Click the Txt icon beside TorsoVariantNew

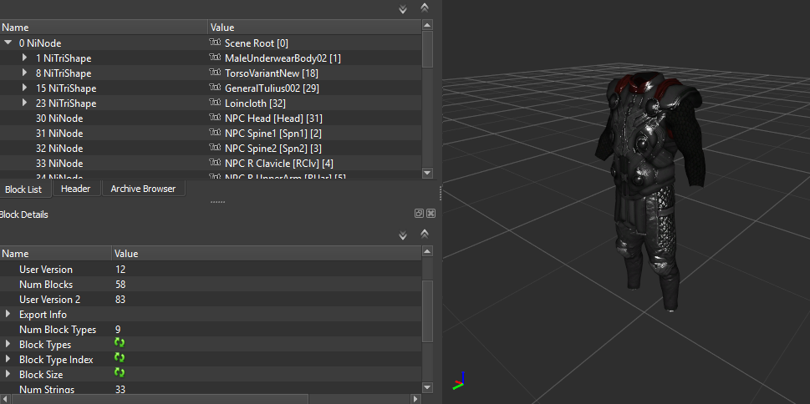(x=214, y=73)
